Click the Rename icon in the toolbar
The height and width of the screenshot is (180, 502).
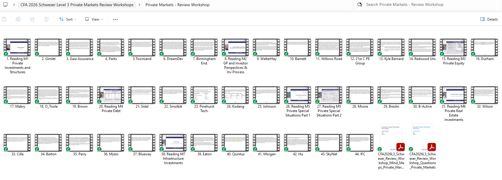point(18,19)
